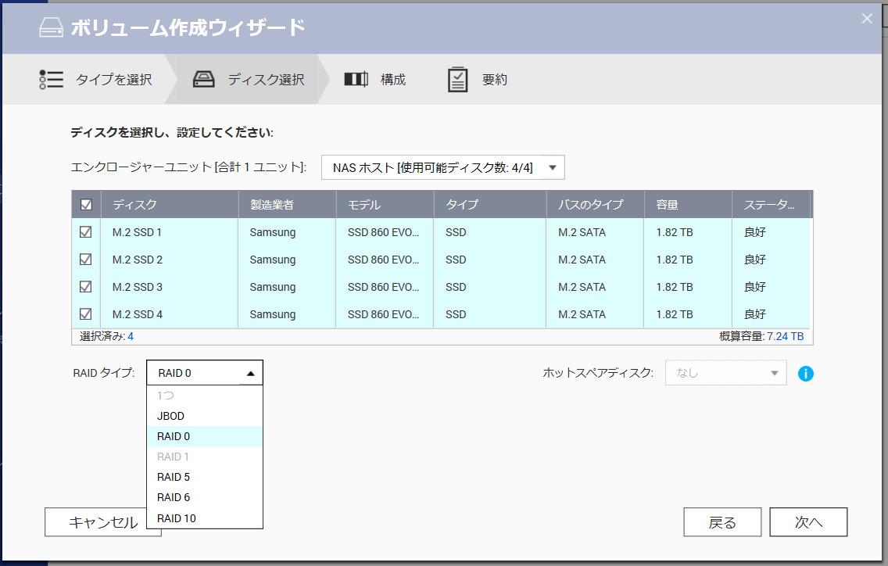Open the NAS ホスト enclosure dropdown
Screen dimensions: 888x566
(x=442, y=167)
